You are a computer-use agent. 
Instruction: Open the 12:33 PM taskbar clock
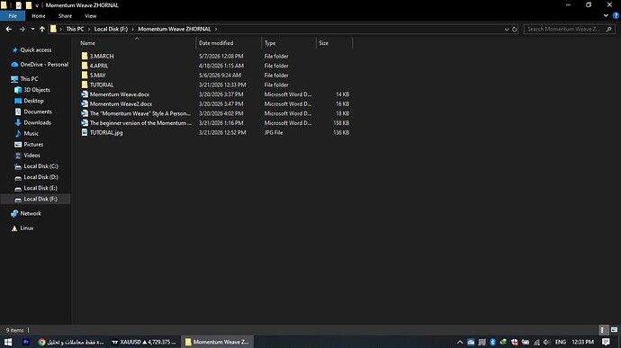[x=582, y=342]
